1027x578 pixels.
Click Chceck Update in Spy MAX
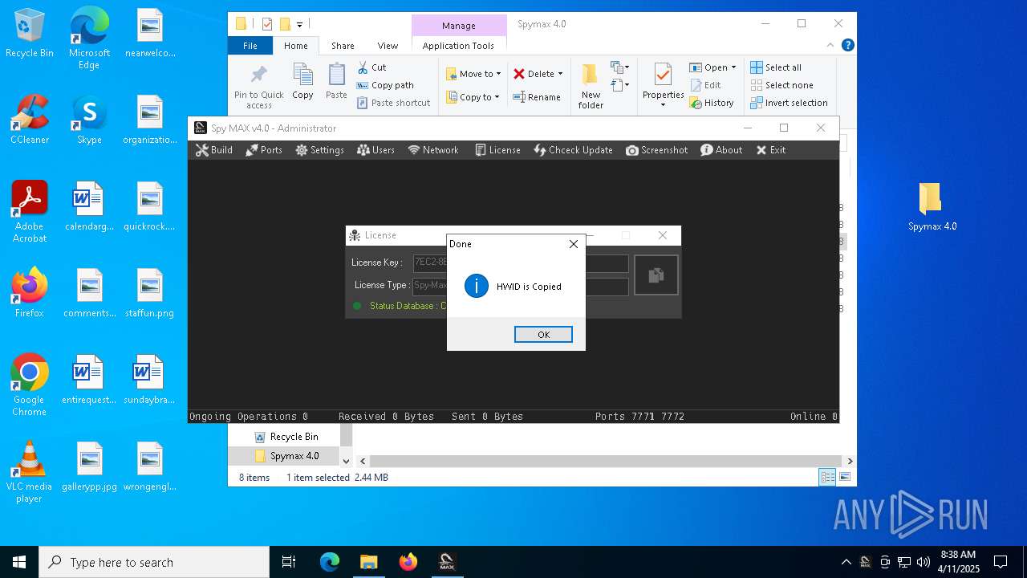point(574,150)
